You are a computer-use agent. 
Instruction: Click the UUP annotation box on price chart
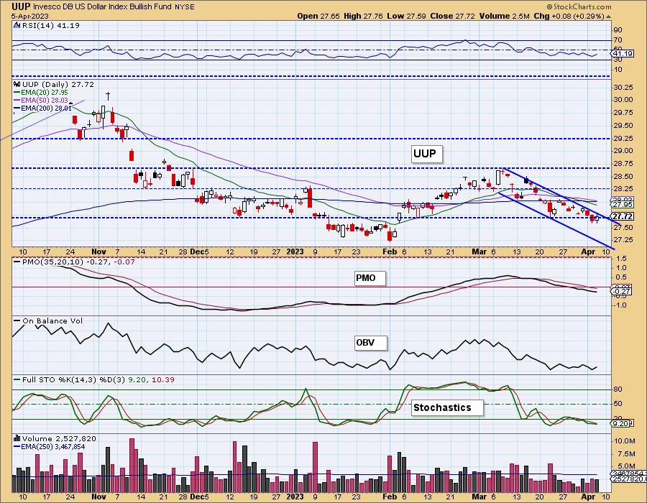pyautogui.click(x=426, y=154)
